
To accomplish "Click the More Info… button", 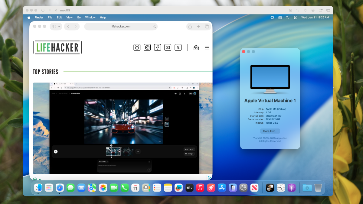I will pyautogui.click(x=270, y=131).
